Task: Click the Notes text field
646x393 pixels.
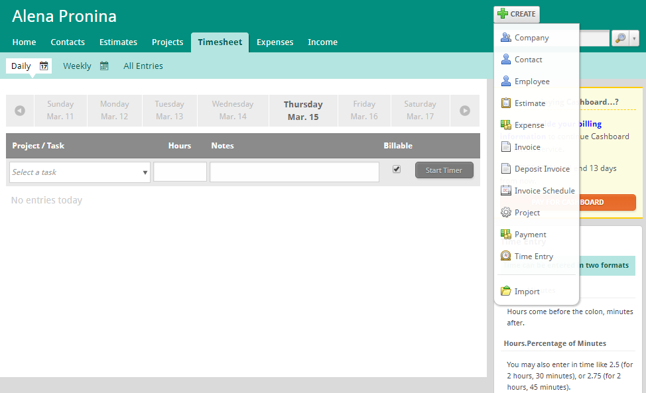Action: pos(294,172)
